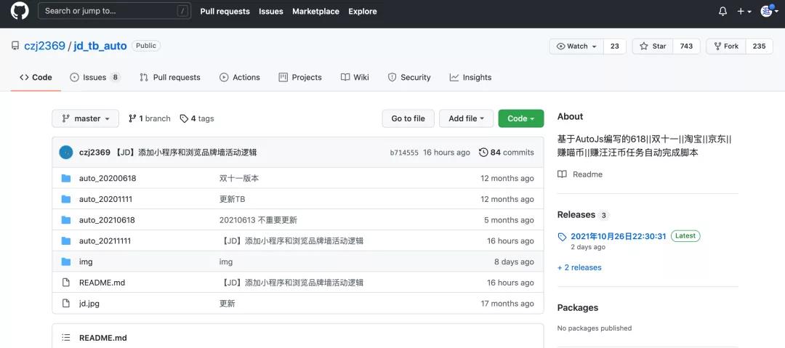The image size is (785, 348).
Task: Switch to the Security tab
Action: coord(409,77)
